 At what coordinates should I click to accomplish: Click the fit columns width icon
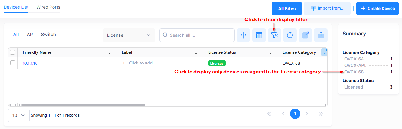pyautogui.click(x=243, y=35)
